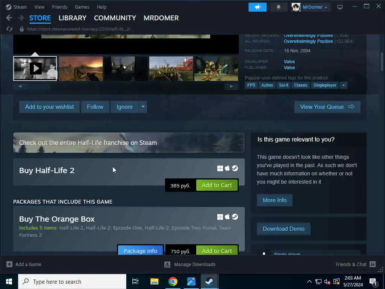Image resolution: width=385 pixels, height=289 pixels.
Task: Add Half-Life 2 to your wishlist
Action: (49, 106)
